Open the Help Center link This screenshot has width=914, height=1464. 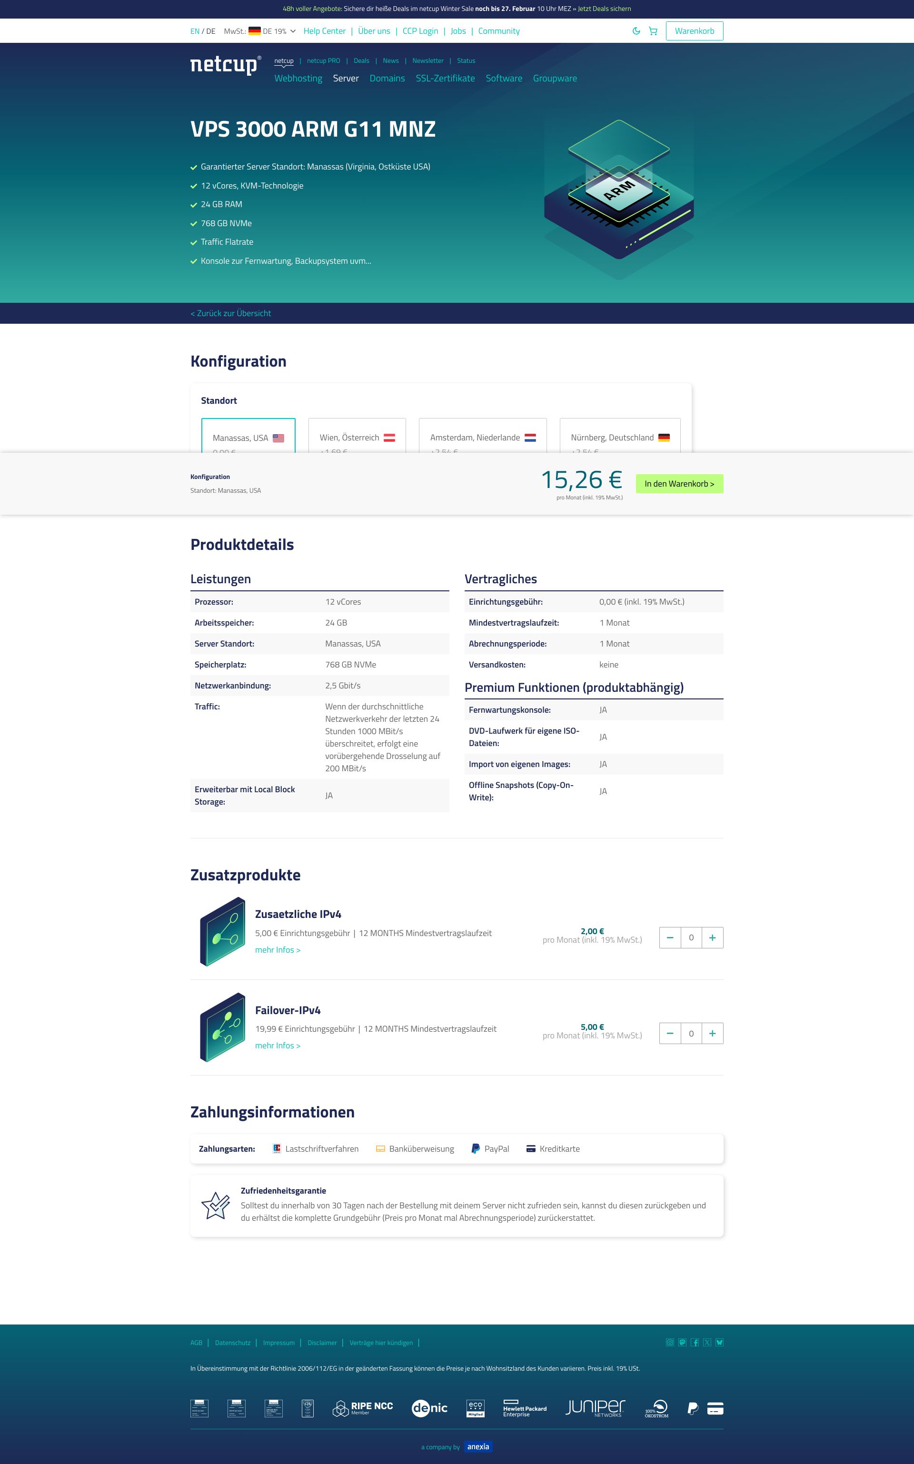(x=325, y=31)
